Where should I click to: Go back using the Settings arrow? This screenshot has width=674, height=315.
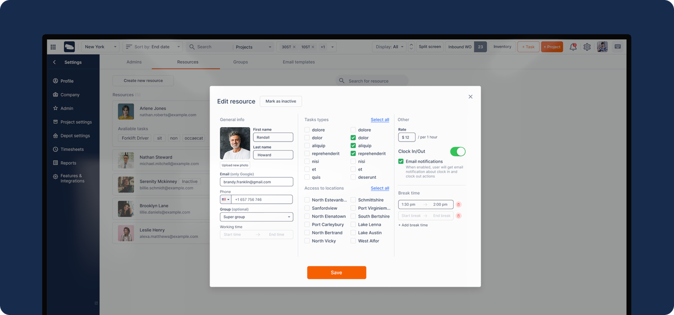click(54, 62)
